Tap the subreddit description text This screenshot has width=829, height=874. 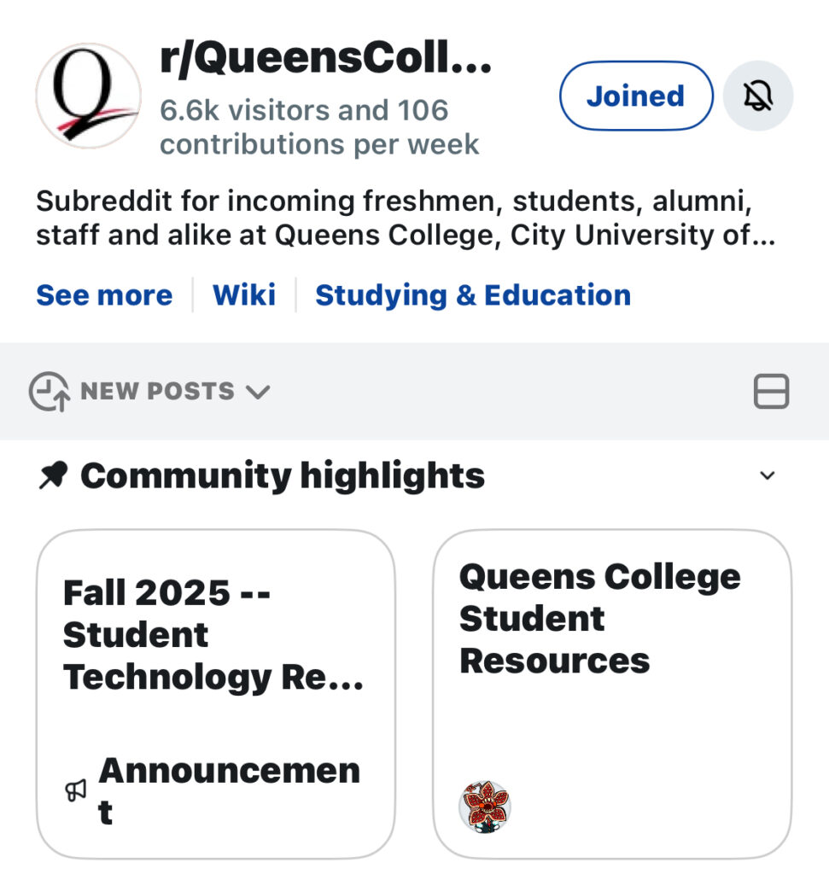click(406, 218)
